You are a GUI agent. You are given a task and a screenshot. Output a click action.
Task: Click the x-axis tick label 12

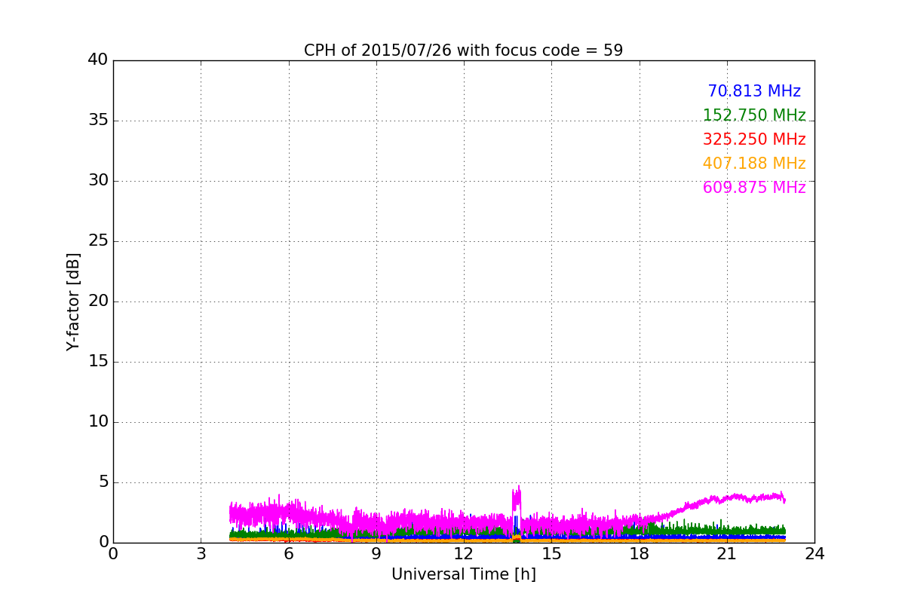click(x=464, y=554)
